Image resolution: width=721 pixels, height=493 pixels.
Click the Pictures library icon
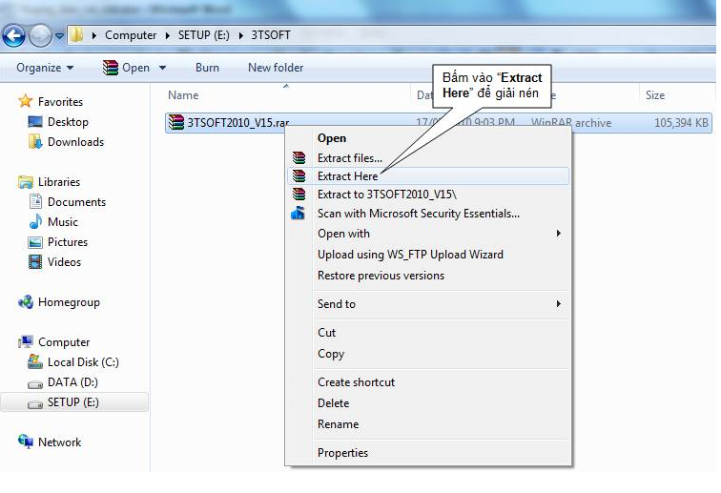tap(35, 242)
